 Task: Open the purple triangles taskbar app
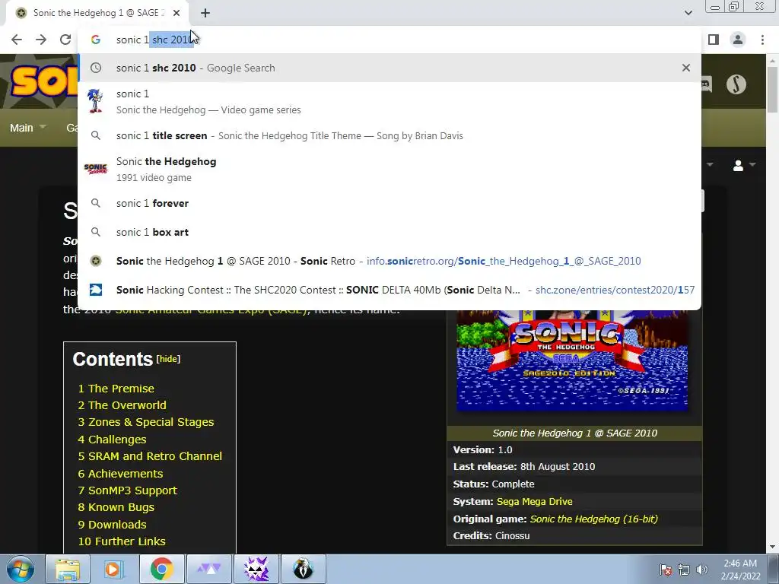click(x=209, y=569)
